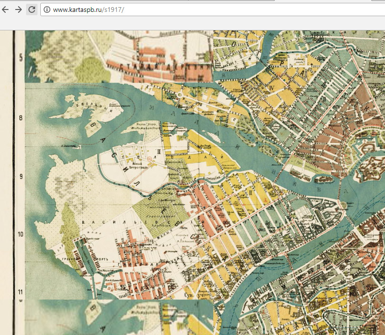
Task: Select the "Сув. уч" label at the map bottom
Action: pos(195,295)
